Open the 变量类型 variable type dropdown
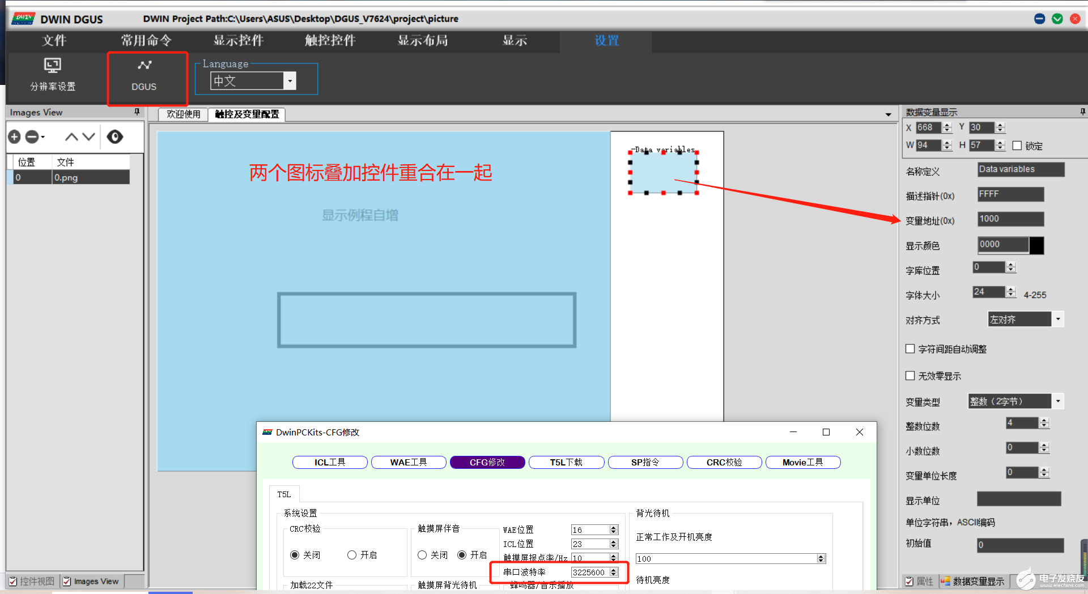This screenshot has width=1088, height=594. point(1057,401)
